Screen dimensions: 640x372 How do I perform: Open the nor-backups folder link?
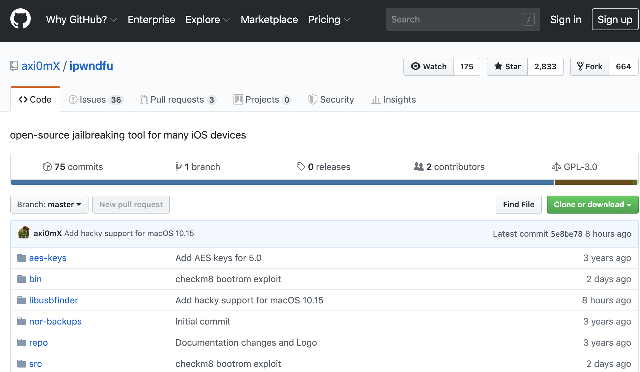55,321
